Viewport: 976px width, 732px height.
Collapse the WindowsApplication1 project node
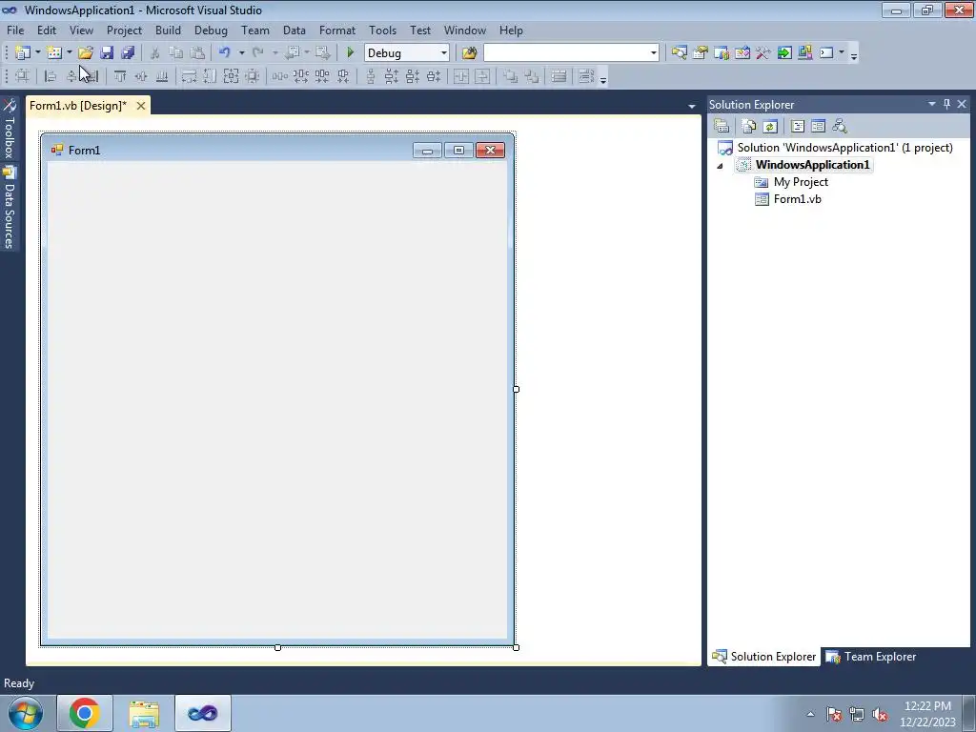coord(721,166)
